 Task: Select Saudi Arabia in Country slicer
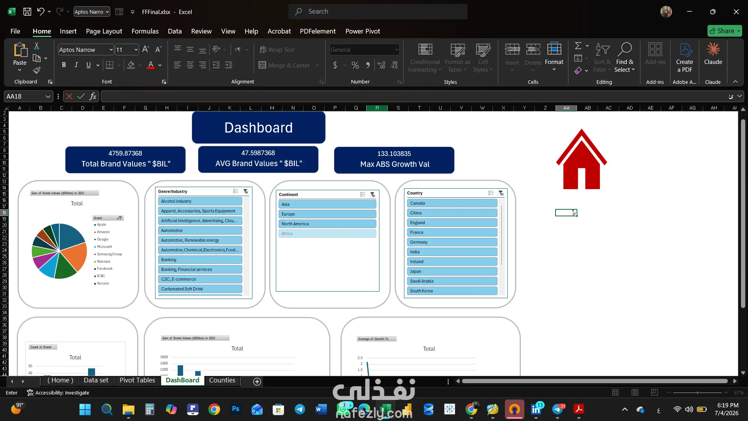[452, 281]
